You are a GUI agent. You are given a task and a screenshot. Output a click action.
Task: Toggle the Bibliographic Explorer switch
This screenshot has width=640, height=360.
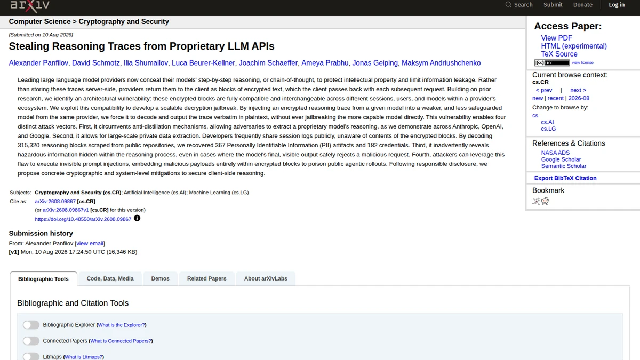(x=31, y=325)
